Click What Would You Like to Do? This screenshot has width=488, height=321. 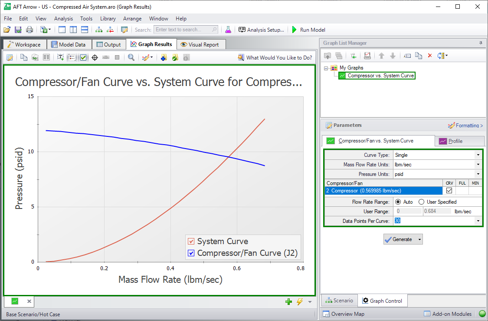point(275,58)
